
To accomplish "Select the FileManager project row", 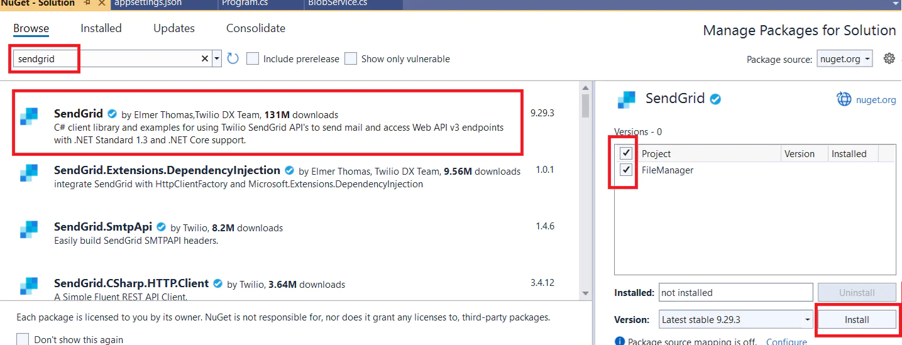I will [x=755, y=170].
